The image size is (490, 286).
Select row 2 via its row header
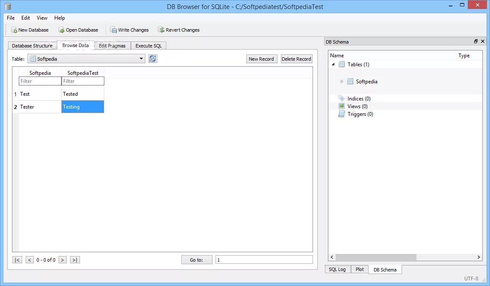click(x=15, y=107)
